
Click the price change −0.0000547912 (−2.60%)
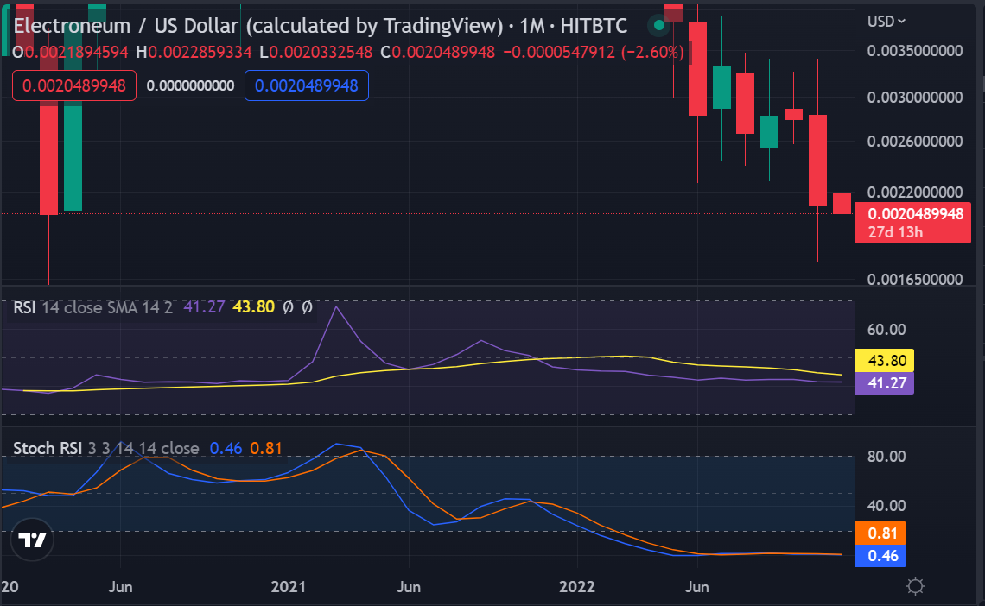click(594, 52)
